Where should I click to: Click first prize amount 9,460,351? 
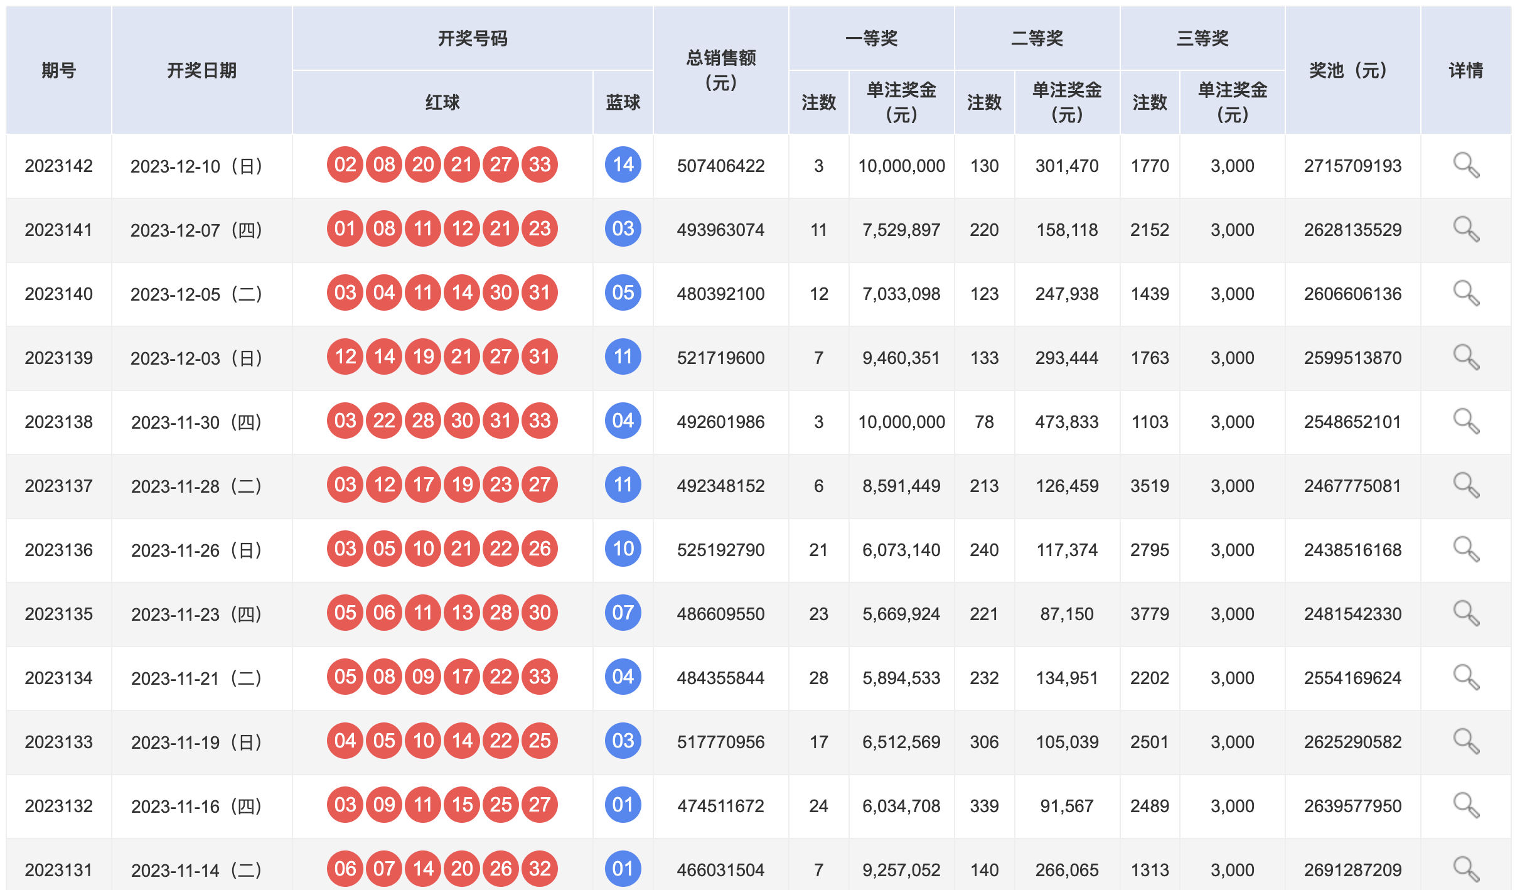tap(901, 358)
